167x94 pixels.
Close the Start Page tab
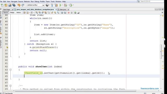point(13,10)
